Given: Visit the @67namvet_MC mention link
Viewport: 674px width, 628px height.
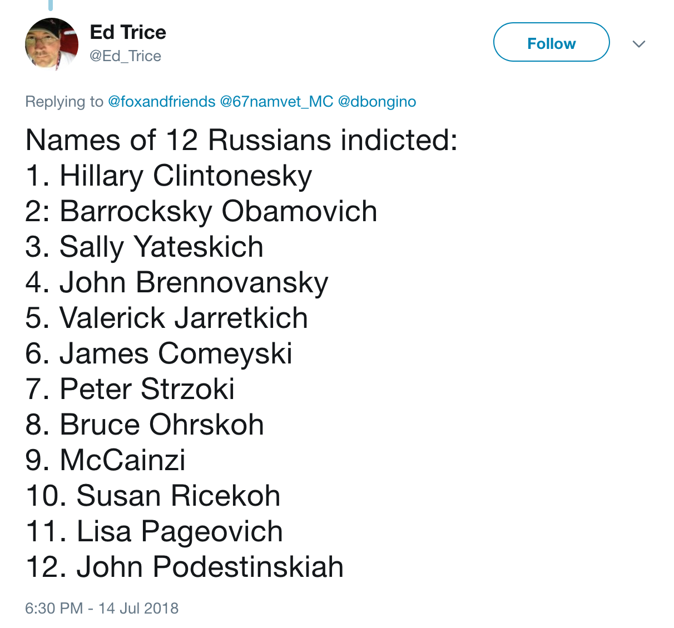Looking at the screenshot, I should (x=276, y=102).
